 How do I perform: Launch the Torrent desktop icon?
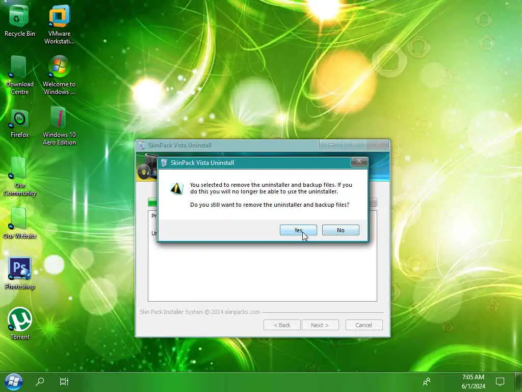pyautogui.click(x=19, y=323)
